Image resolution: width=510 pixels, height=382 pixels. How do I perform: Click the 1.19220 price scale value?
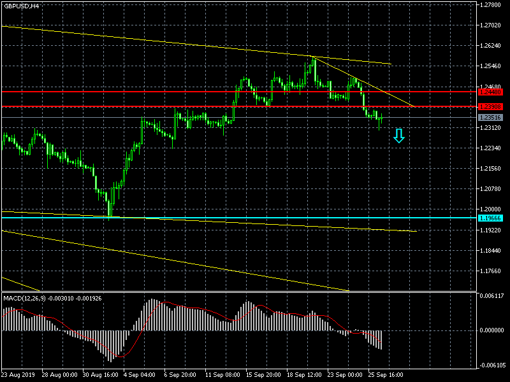490,230
